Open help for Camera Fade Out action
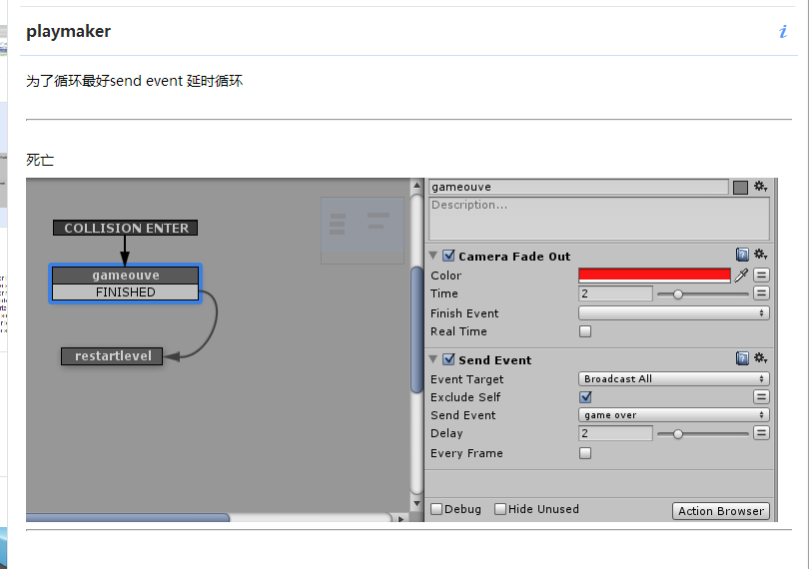The image size is (809, 569). point(742,255)
